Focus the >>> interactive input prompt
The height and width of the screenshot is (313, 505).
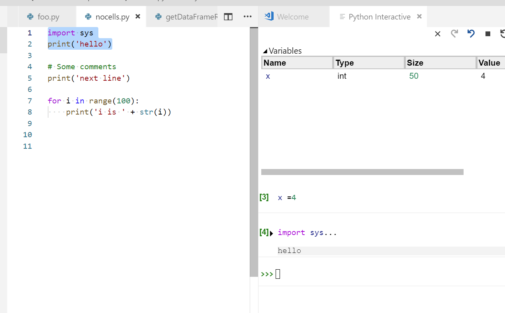tap(278, 274)
